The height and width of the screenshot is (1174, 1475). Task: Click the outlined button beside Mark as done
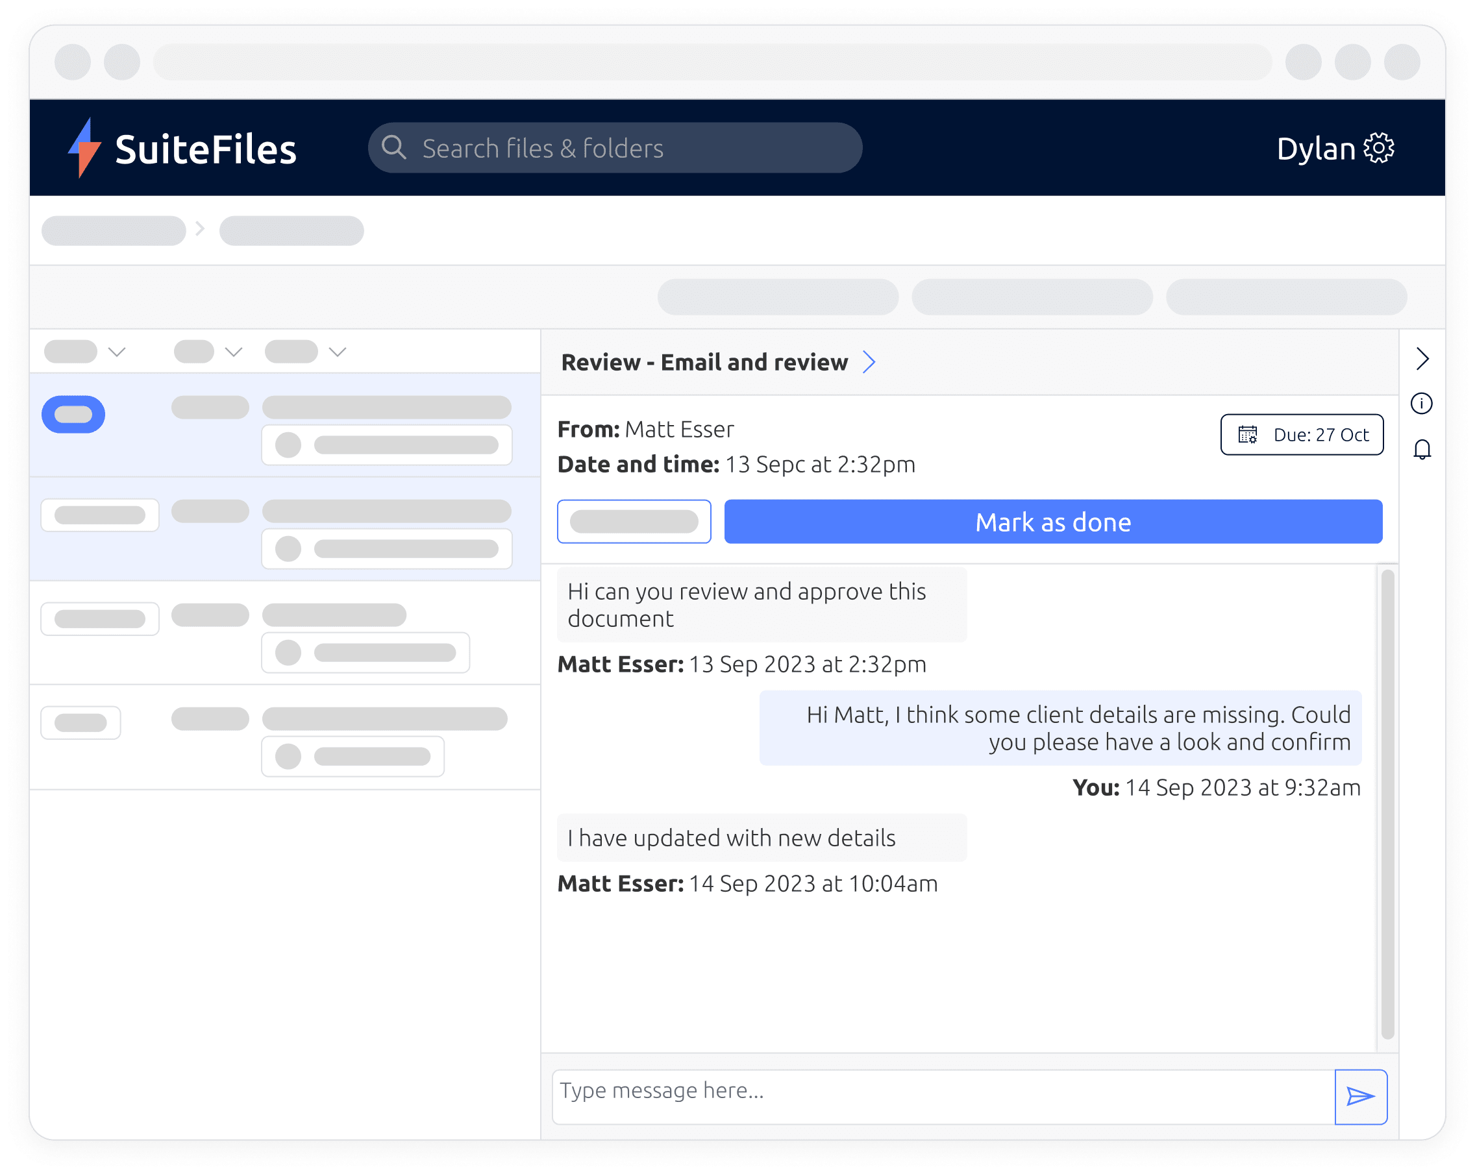pos(634,522)
